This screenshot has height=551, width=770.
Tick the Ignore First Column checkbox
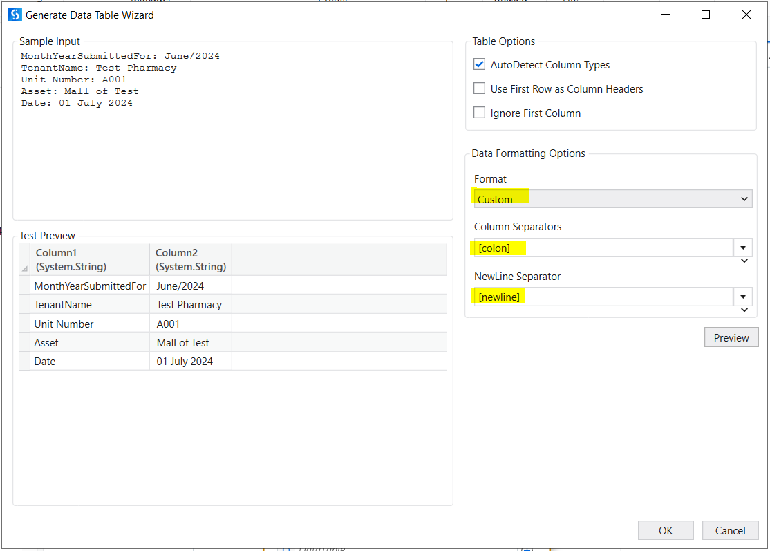[480, 113]
